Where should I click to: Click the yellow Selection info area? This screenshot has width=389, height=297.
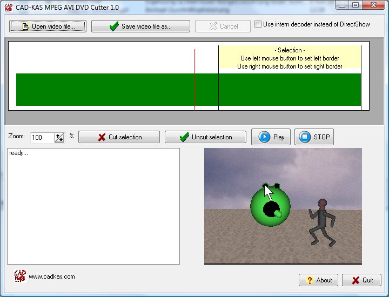click(x=290, y=57)
